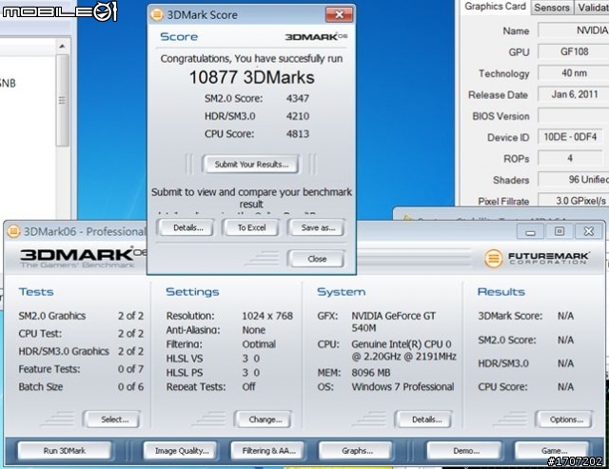Open score Details in 3DMark Score dialog
This screenshot has width=609, height=469.
(186, 227)
